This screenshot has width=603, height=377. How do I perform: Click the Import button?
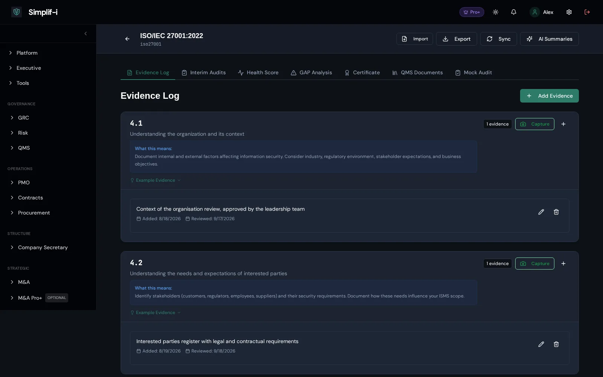pos(415,39)
